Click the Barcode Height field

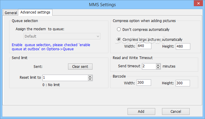[x=183, y=83]
